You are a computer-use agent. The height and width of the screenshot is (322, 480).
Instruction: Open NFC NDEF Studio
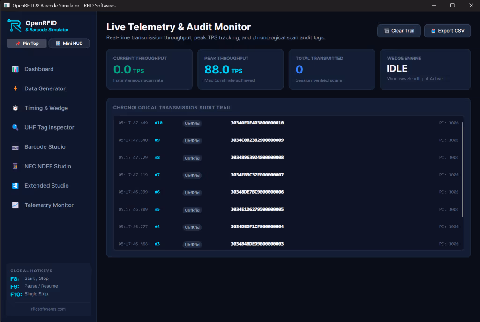[48, 166]
